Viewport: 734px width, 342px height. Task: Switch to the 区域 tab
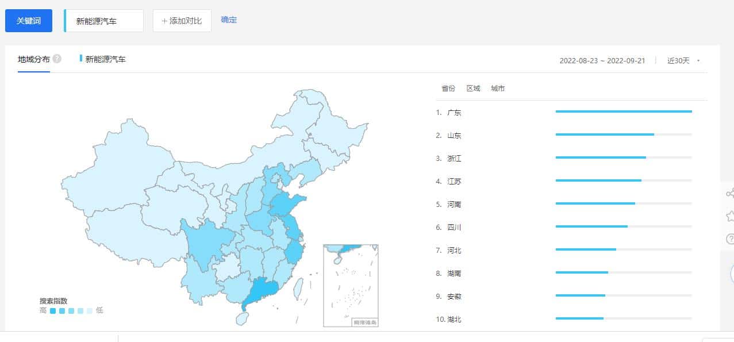point(473,88)
